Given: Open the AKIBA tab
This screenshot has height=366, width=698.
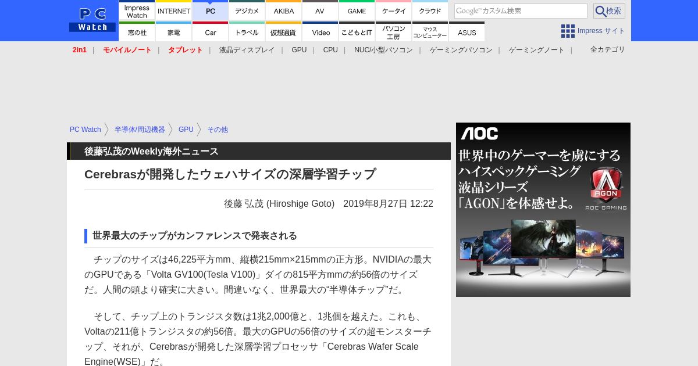Looking at the screenshot, I should [x=284, y=10].
